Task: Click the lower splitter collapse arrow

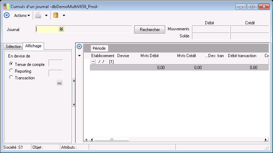Action: tap(74, 105)
